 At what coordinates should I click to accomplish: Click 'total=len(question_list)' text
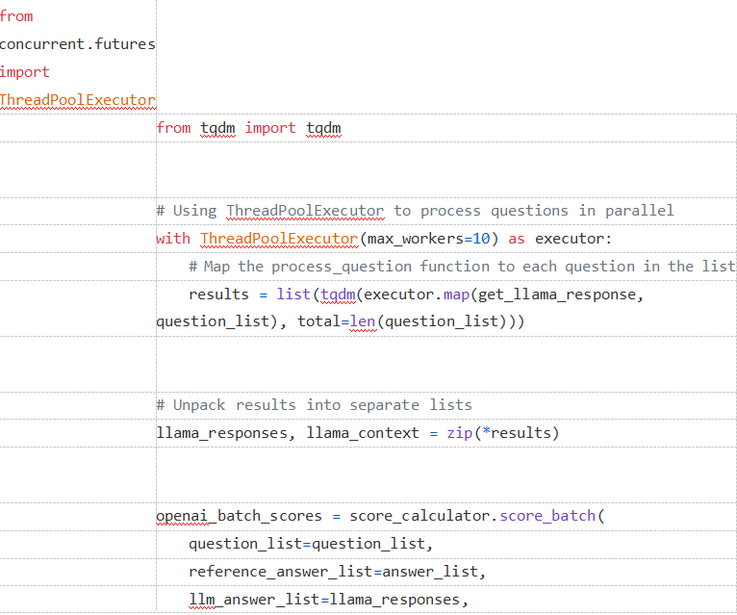tap(406, 322)
